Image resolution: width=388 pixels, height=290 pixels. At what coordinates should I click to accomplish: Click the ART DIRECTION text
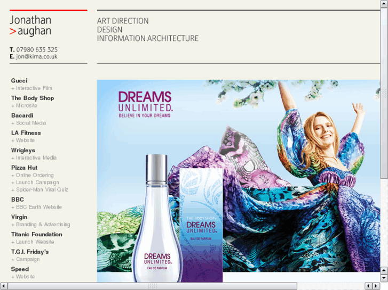click(x=123, y=21)
